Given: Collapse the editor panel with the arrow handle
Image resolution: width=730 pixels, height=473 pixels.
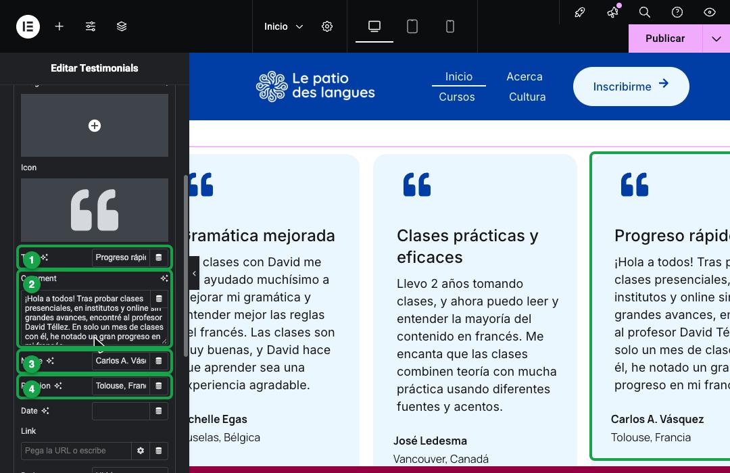Looking at the screenshot, I should point(194,273).
